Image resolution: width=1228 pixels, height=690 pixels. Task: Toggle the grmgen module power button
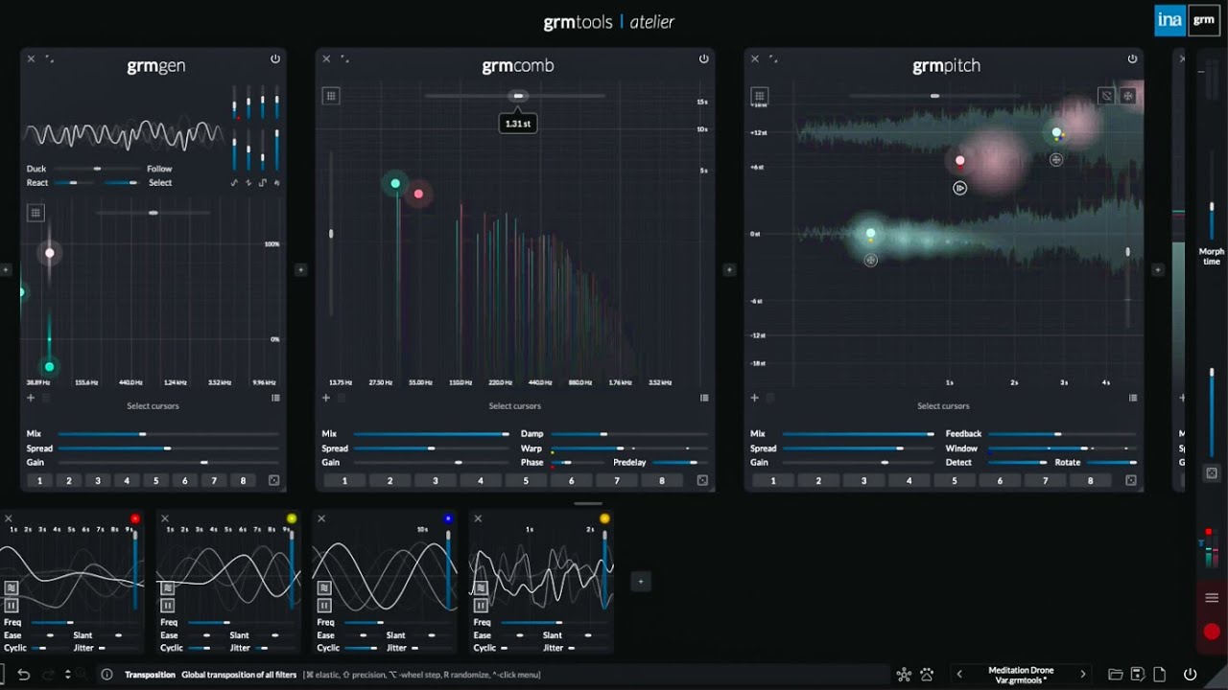click(x=275, y=59)
